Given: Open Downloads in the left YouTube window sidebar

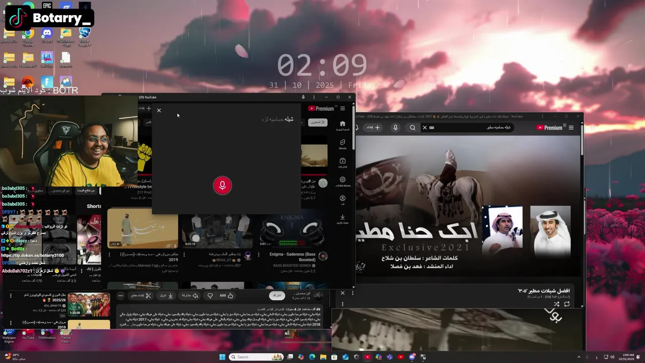Looking at the screenshot, I should [343, 219].
